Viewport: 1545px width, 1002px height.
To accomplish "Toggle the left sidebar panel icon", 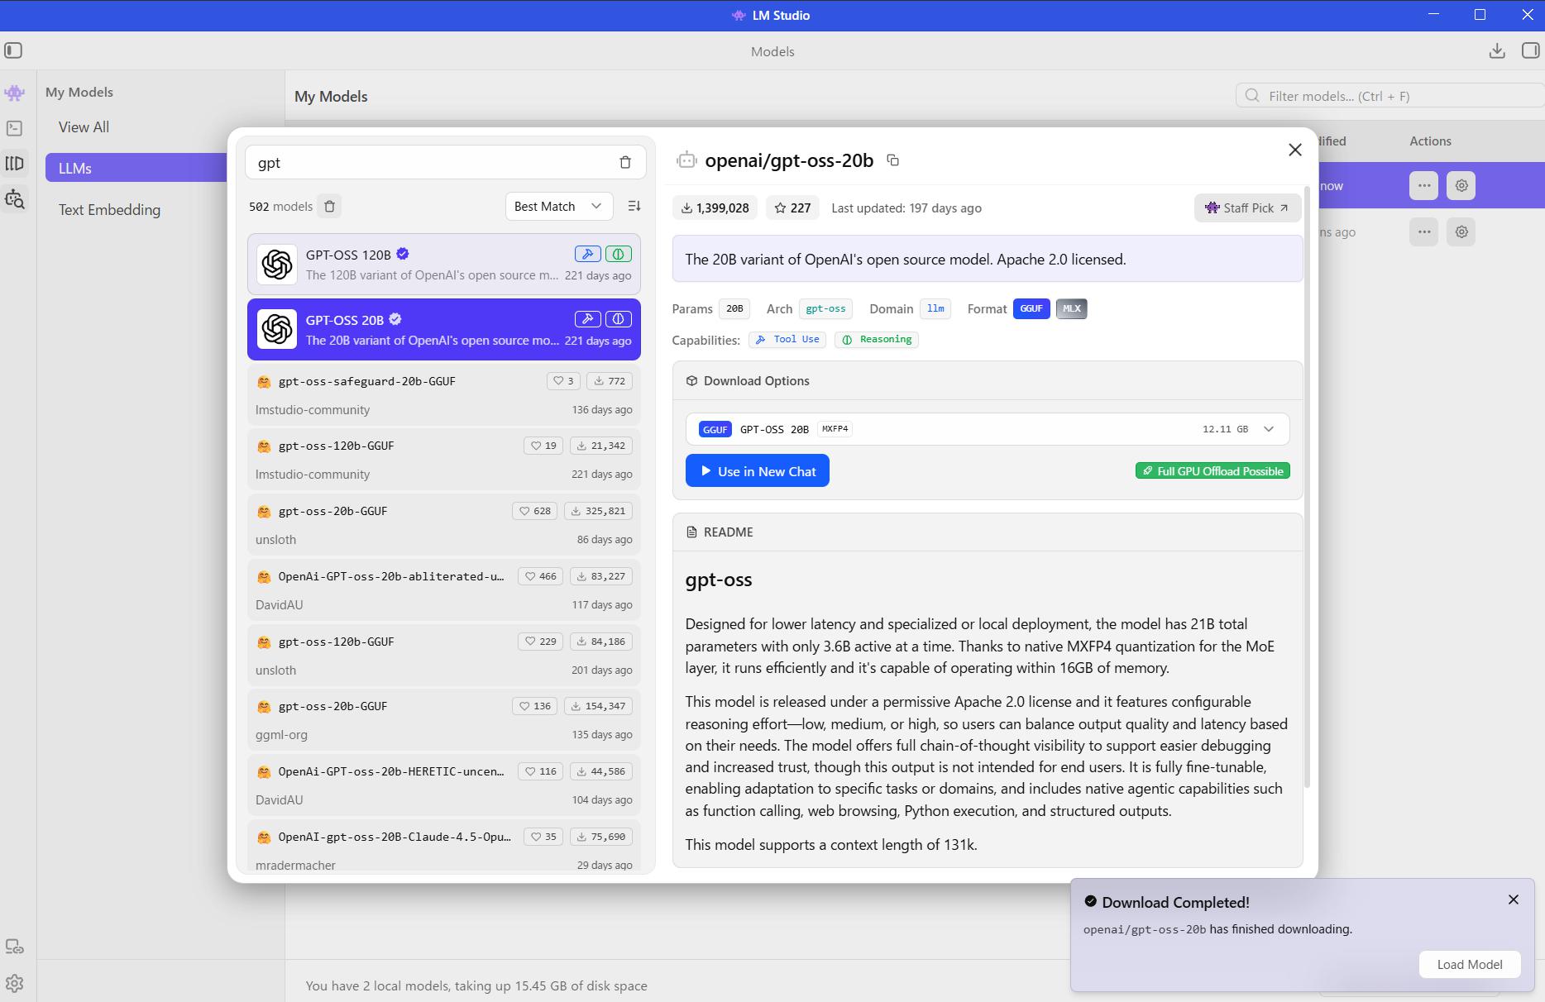I will pos(13,51).
